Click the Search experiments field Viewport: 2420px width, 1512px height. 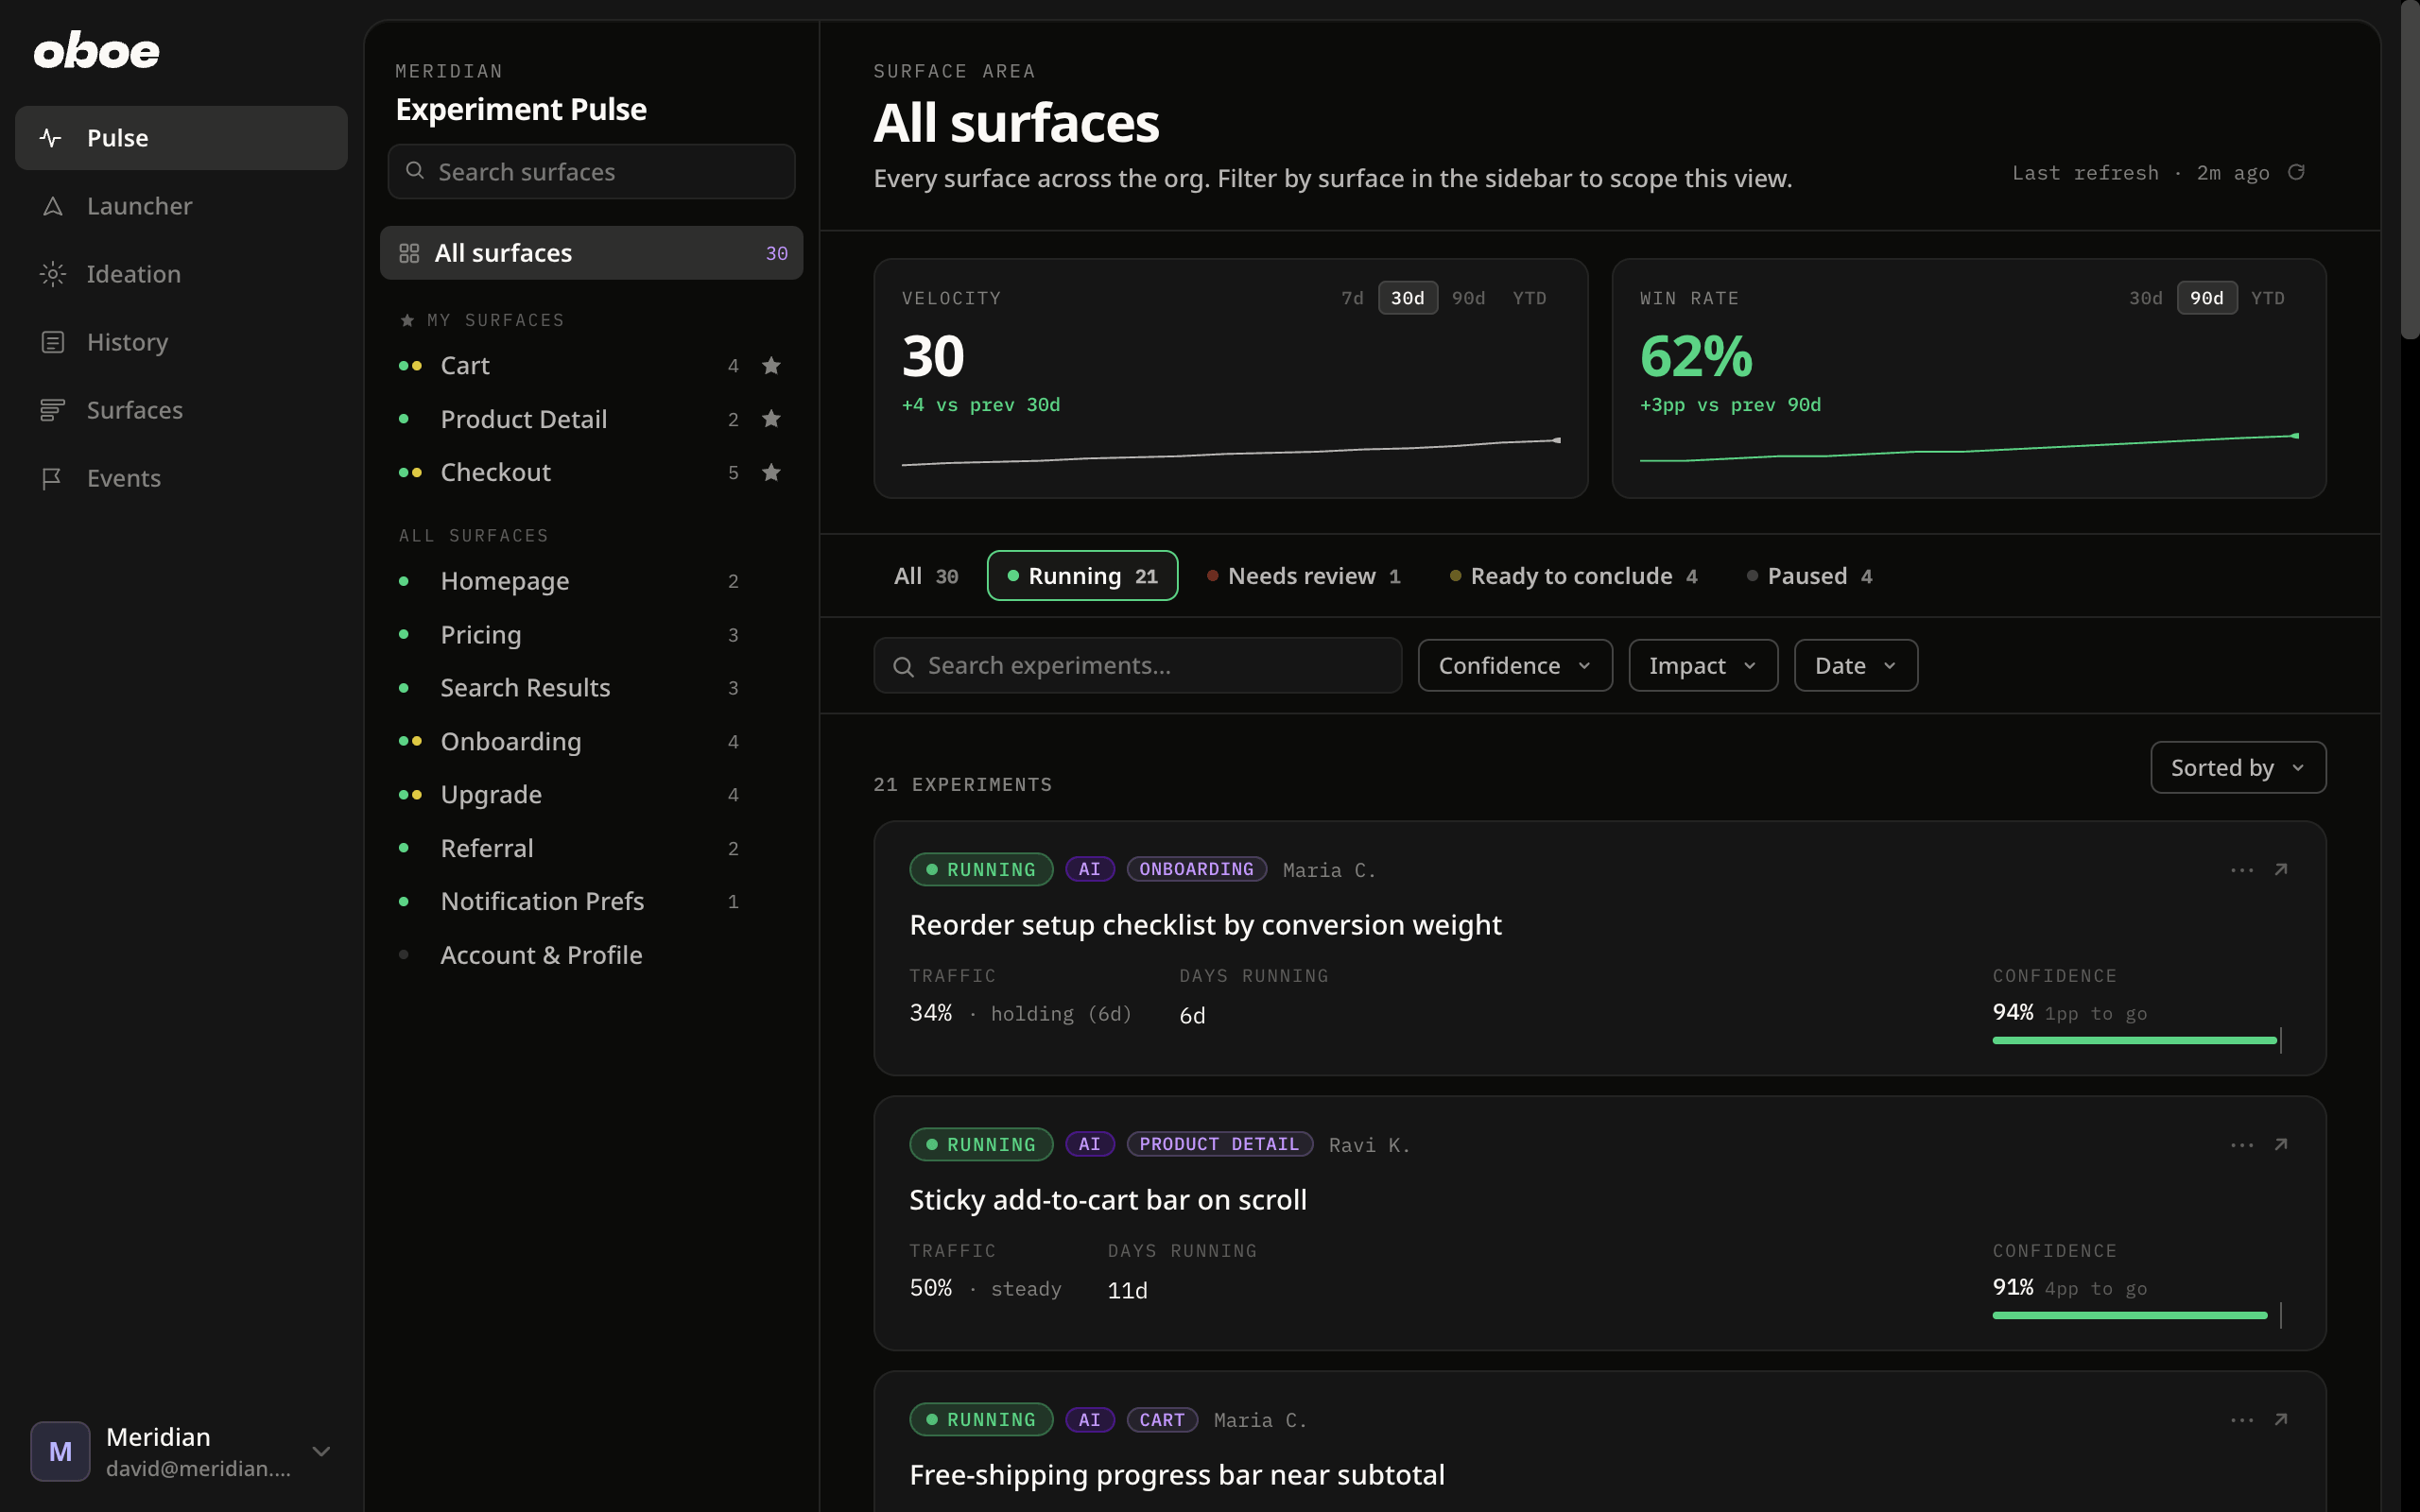click(x=1137, y=666)
